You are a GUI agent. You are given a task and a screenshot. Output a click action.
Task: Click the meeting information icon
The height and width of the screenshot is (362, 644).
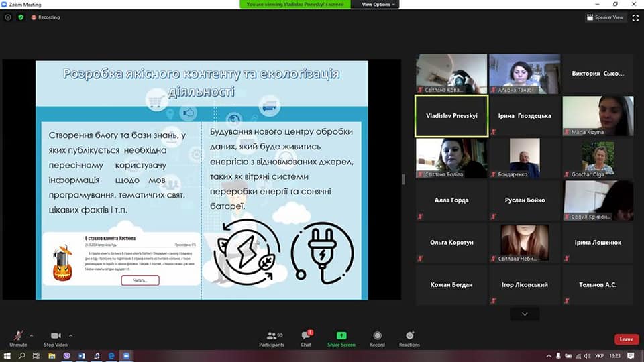click(8, 17)
